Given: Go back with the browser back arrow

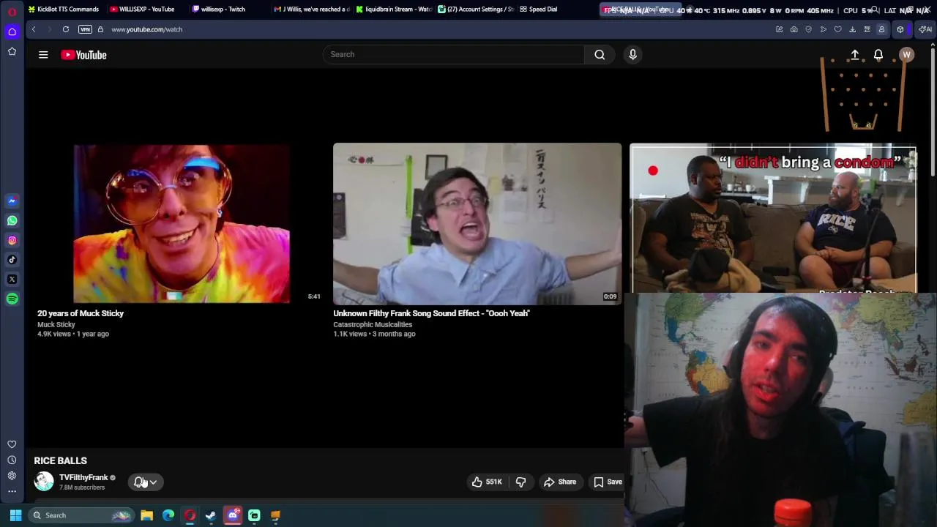Looking at the screenshot, I should 34,29.
